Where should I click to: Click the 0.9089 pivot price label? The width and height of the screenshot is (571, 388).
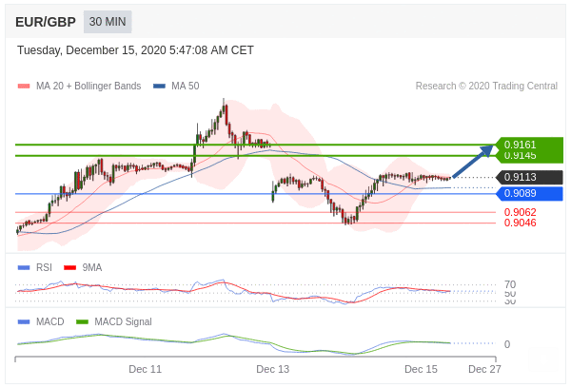coord(529,194)
